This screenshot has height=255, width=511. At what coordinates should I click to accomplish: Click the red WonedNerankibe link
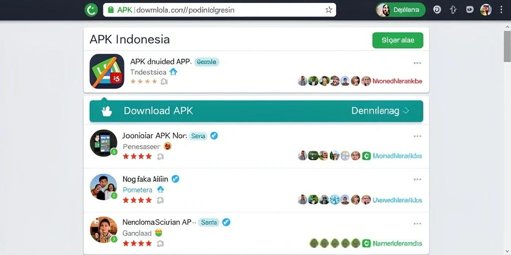click(x=397, y=81)
